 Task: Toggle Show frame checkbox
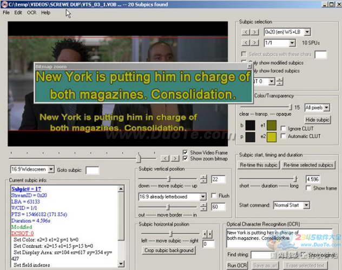[308, 188]
